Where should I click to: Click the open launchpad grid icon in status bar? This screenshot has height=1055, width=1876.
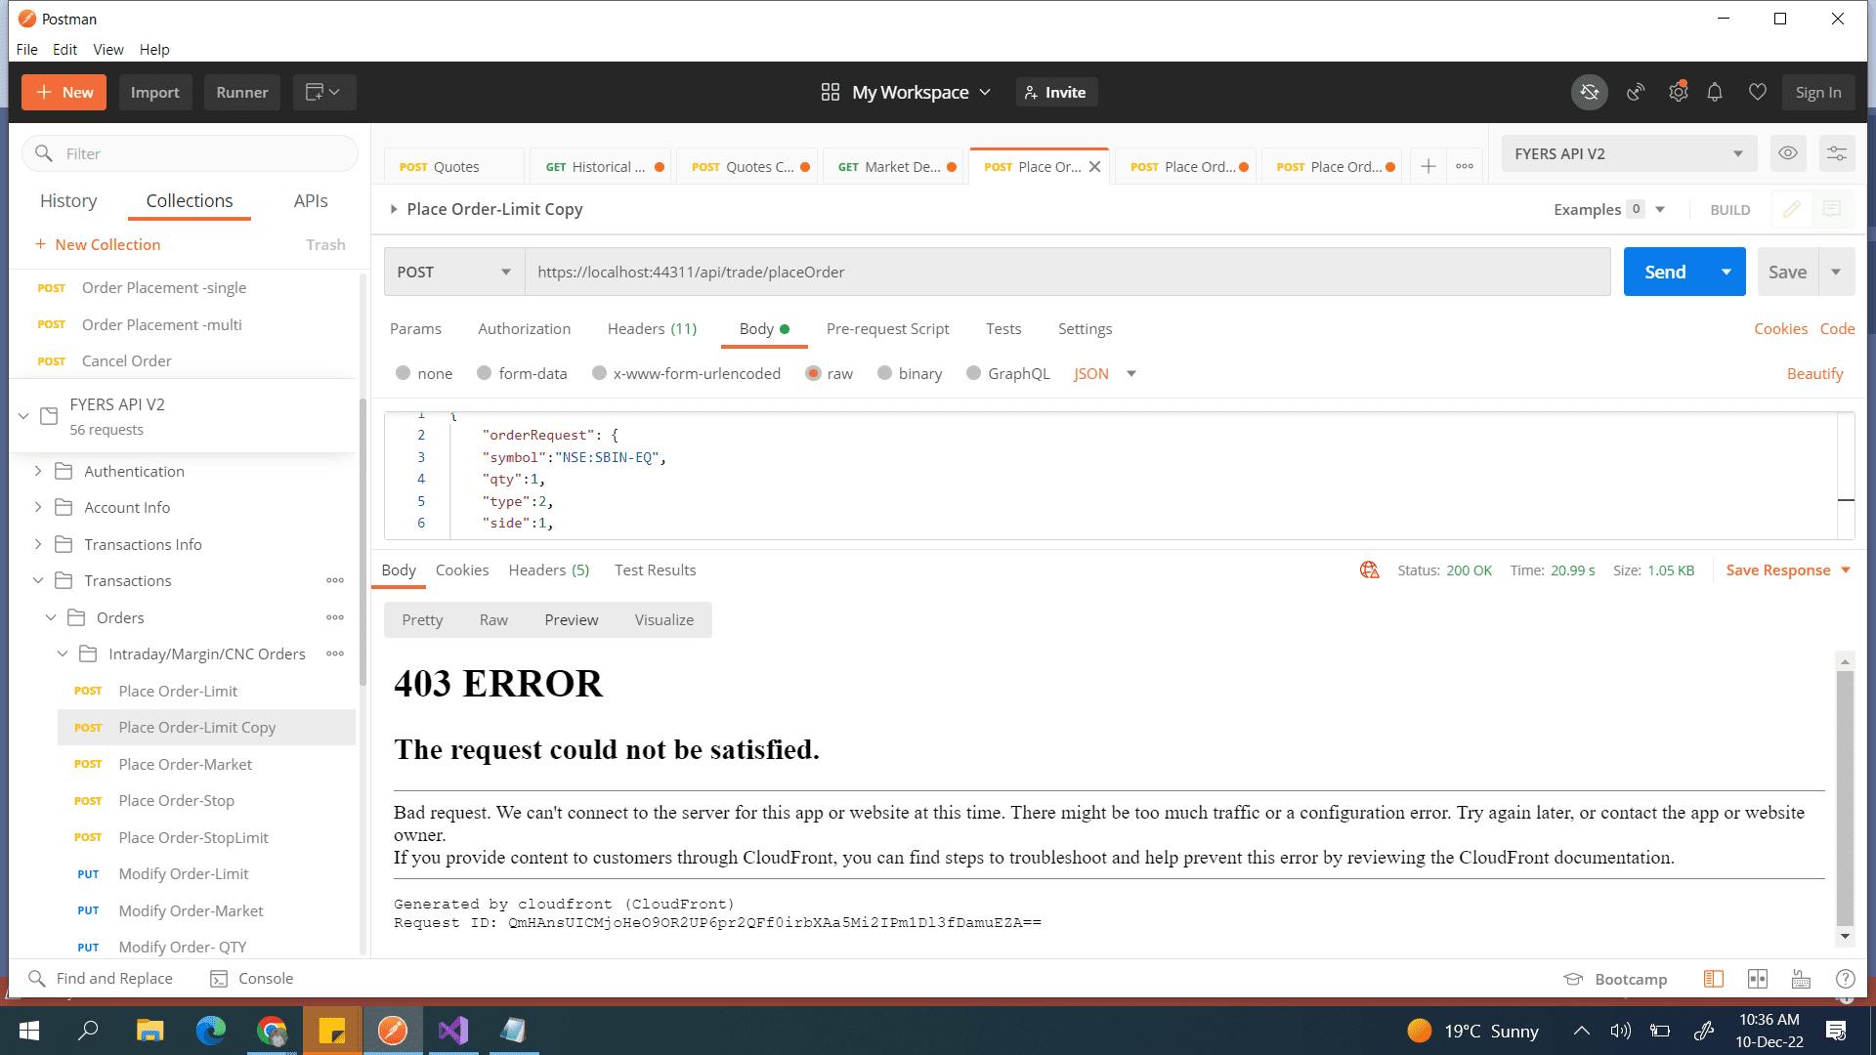coord(1758,979)
